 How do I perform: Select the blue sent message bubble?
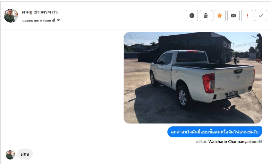pos(215,132)
